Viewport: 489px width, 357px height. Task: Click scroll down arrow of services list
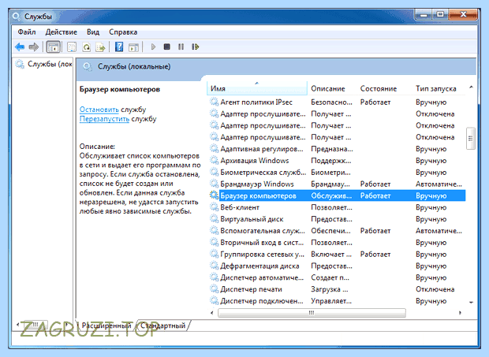[471, 302]
